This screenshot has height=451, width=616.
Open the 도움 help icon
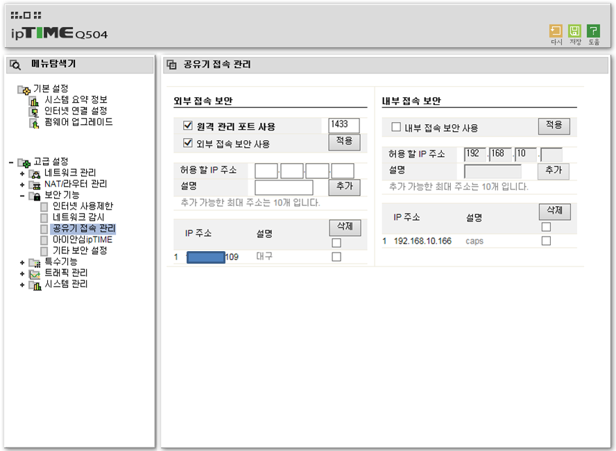click(x=593, y=31)
